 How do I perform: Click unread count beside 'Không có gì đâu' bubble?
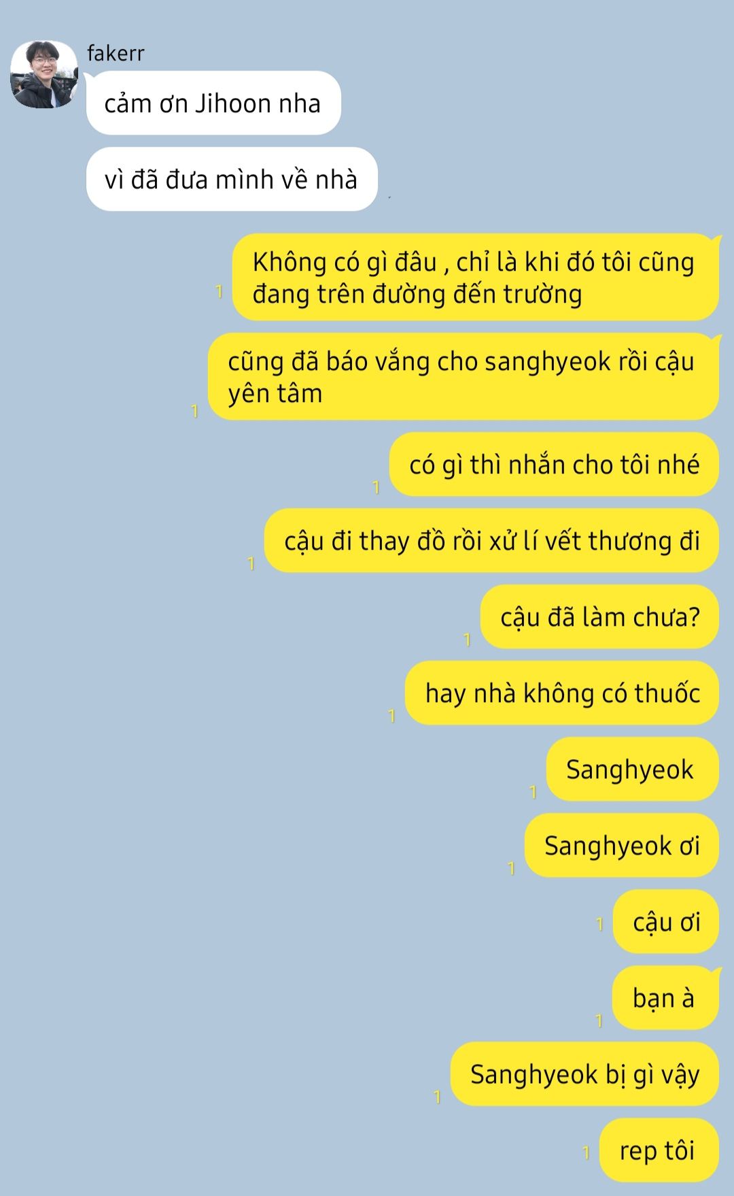pos(219,292)
